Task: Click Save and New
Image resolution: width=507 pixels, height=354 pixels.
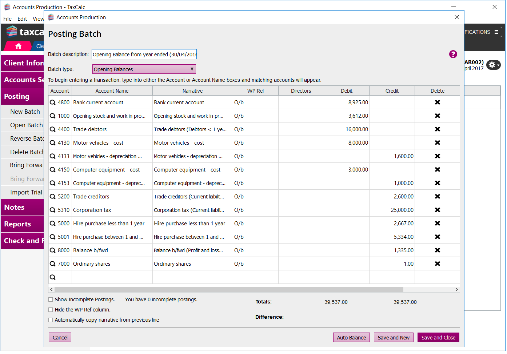Action: 394,338
